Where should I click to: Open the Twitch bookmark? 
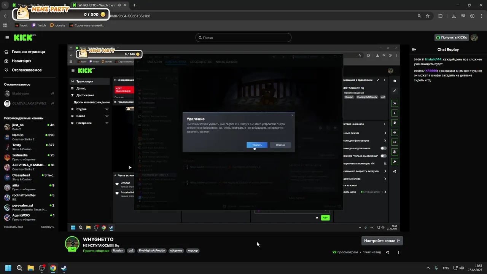tap(39, 25)
